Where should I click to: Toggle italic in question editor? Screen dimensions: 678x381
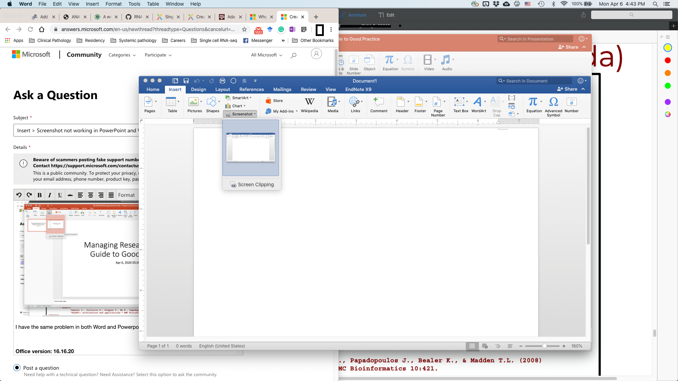(50, 195)
